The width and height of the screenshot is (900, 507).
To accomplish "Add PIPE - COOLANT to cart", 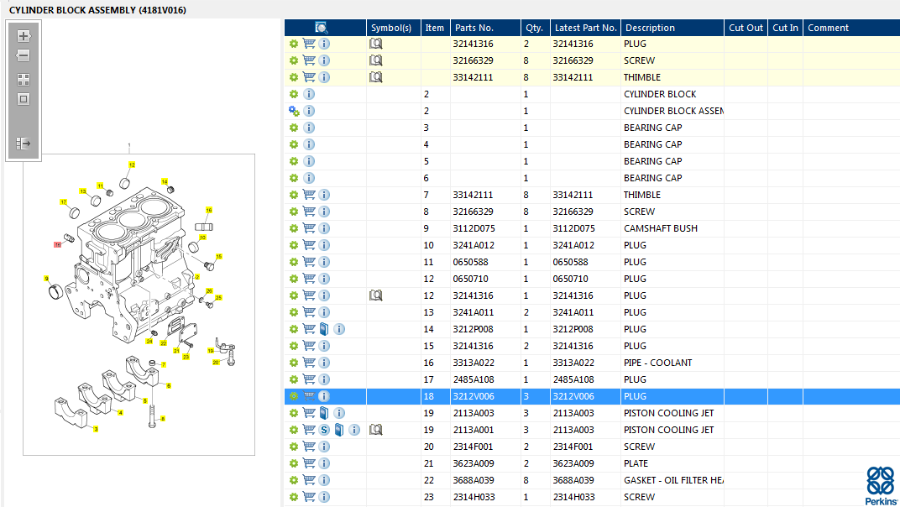I will point(309,363).
